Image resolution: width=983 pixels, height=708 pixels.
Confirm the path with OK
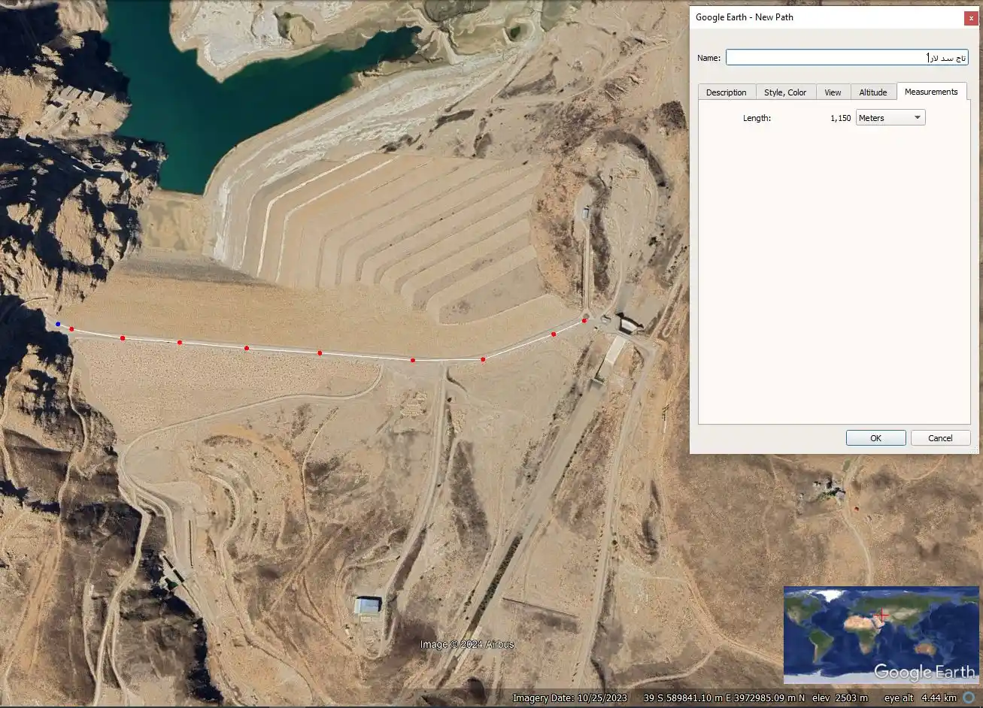click(x=875, y=438)
